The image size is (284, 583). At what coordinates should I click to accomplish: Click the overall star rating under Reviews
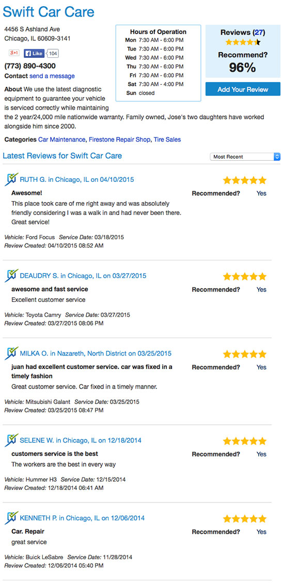coord(243,42)
